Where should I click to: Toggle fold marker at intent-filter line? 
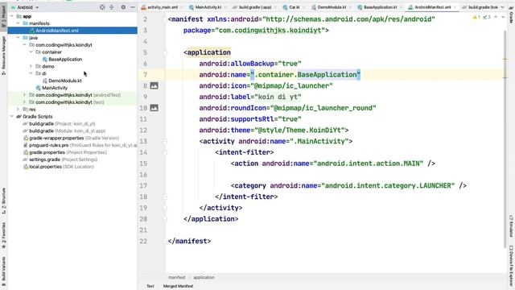[x=165, y=152]
